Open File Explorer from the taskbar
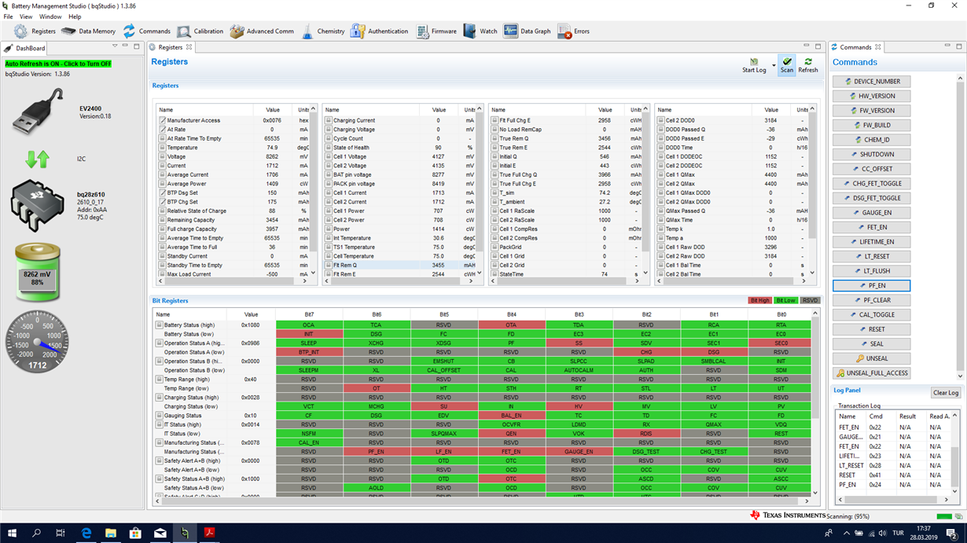The image size is (967, 543). tap(111, 533)
